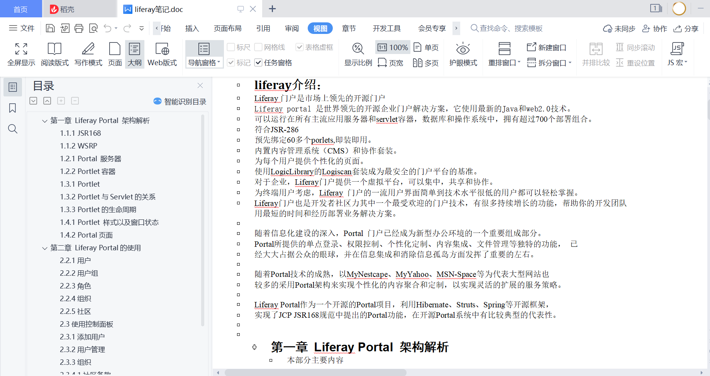Switch to 全屏显示 full screen view
Screen dimensions: 710x376
[21, 54]
